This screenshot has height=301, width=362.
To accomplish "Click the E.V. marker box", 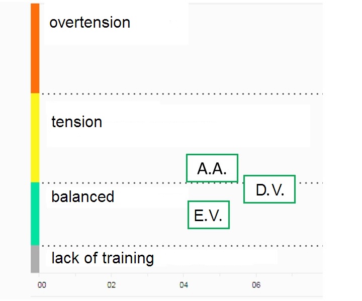I will tap(208, 215).
